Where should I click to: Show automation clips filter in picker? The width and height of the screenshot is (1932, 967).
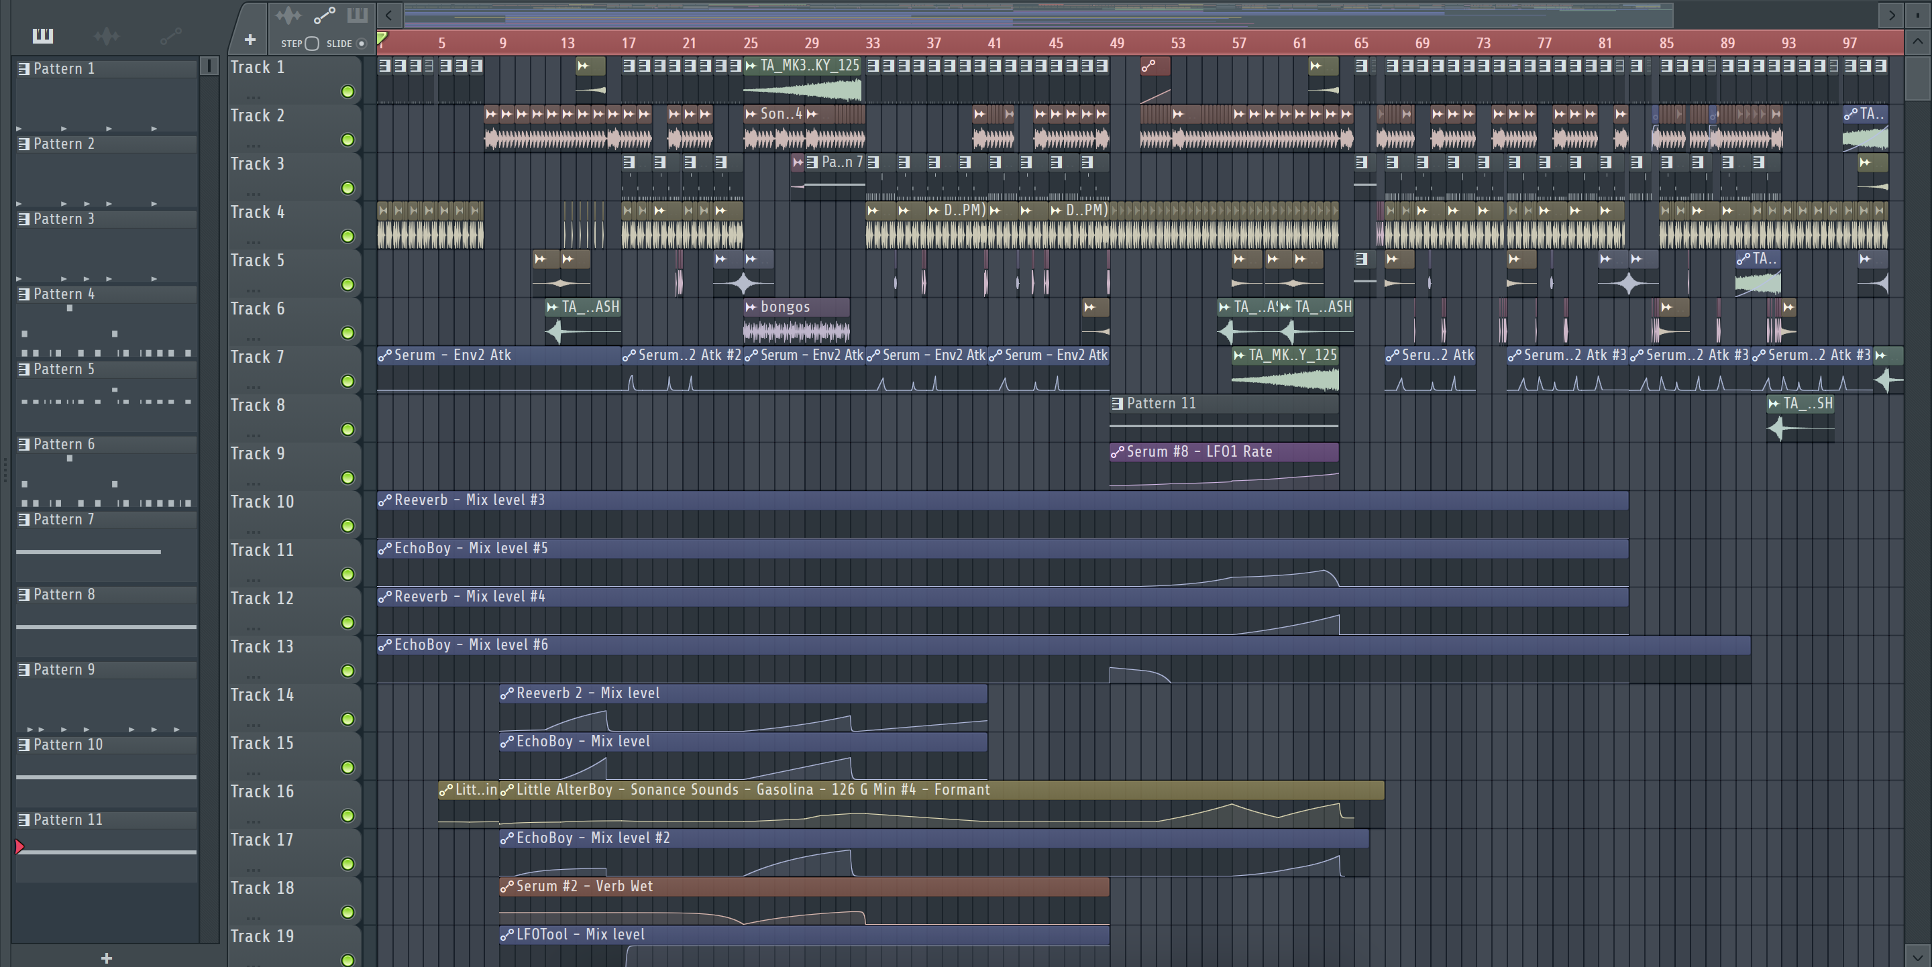click(170, 36)
